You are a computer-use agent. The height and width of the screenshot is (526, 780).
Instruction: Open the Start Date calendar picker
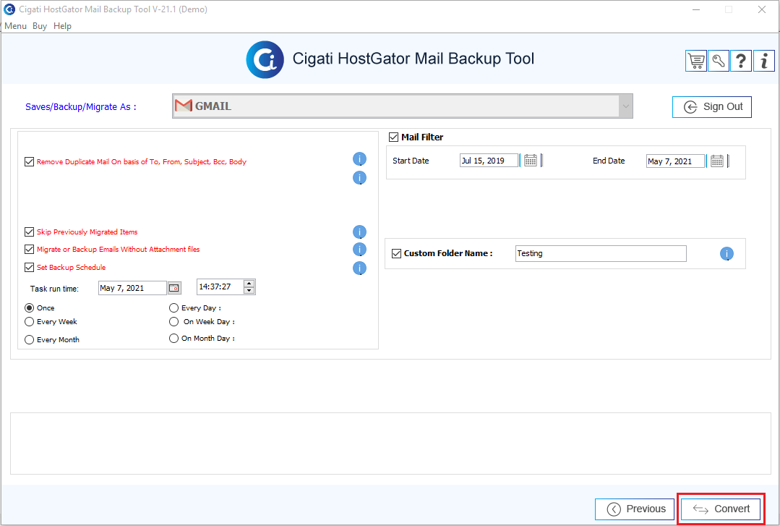coord(531,161)
